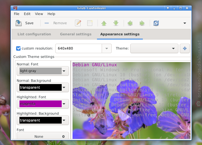Screen dimensions: 202x145
Task: Click Microsoft Windows XP preview entry
Action: [131, 70]
